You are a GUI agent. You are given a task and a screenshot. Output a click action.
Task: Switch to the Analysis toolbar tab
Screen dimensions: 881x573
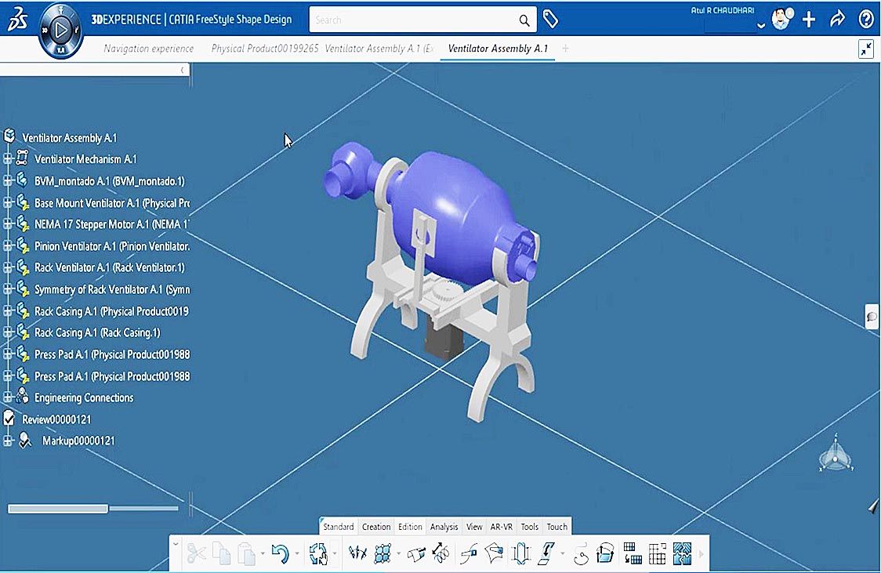pos(444,527)
